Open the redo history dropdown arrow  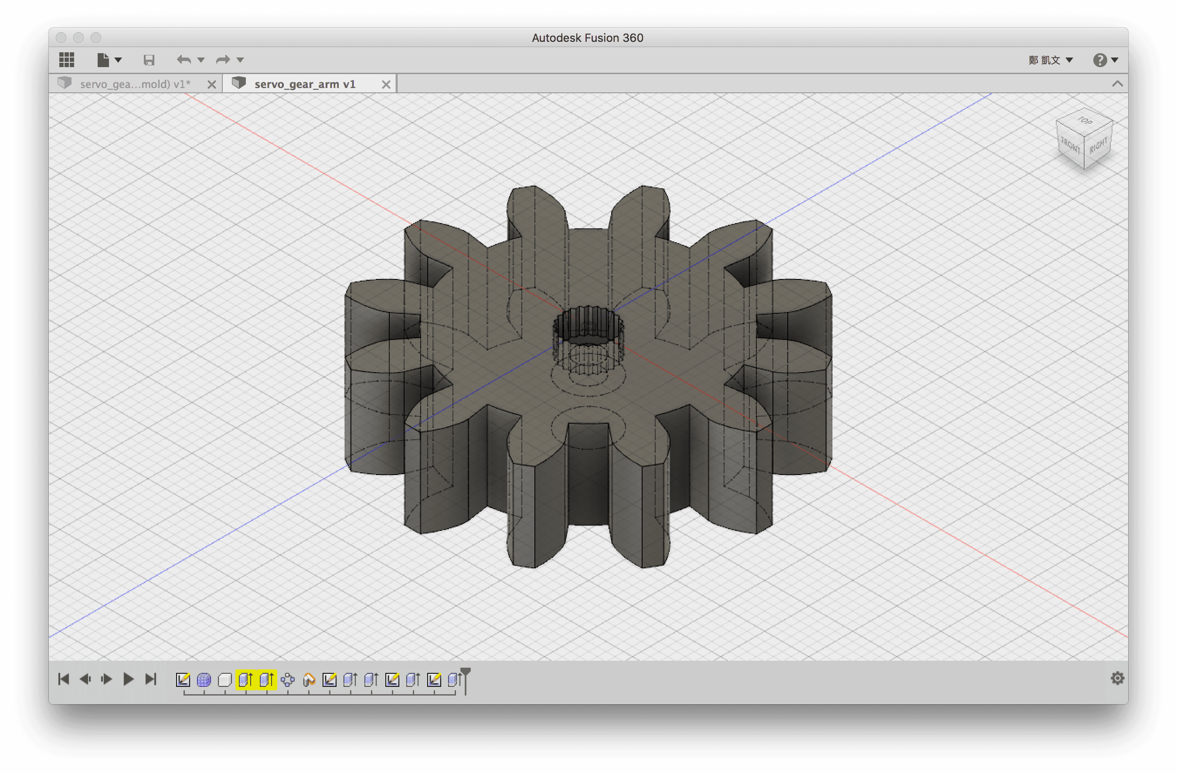pyautogui.click(x=240, y=60)
